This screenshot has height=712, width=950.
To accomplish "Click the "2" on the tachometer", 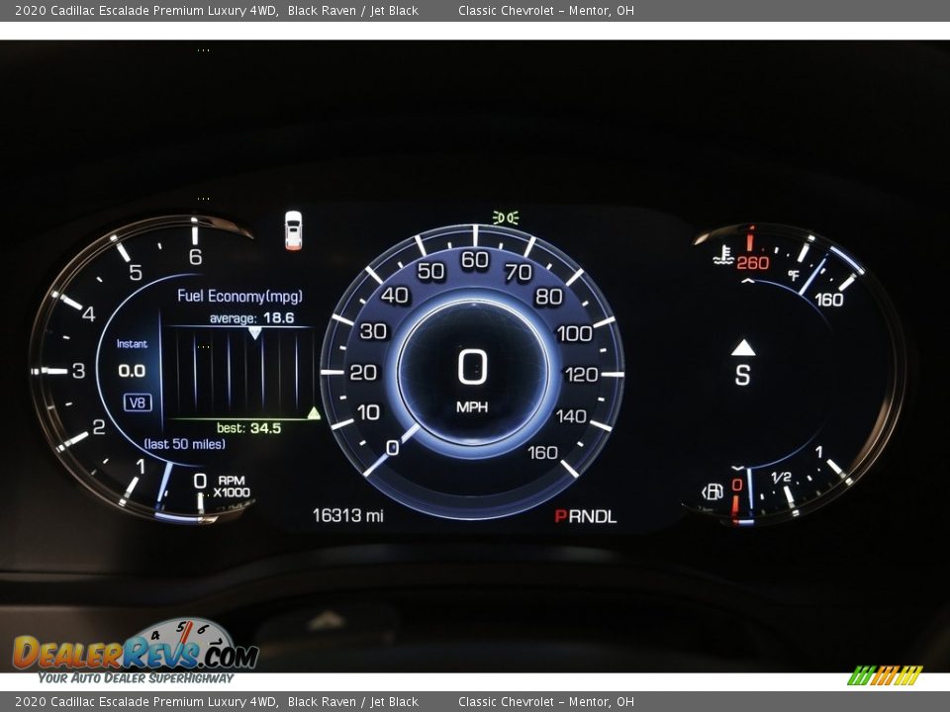I will (x=99, y=427).
